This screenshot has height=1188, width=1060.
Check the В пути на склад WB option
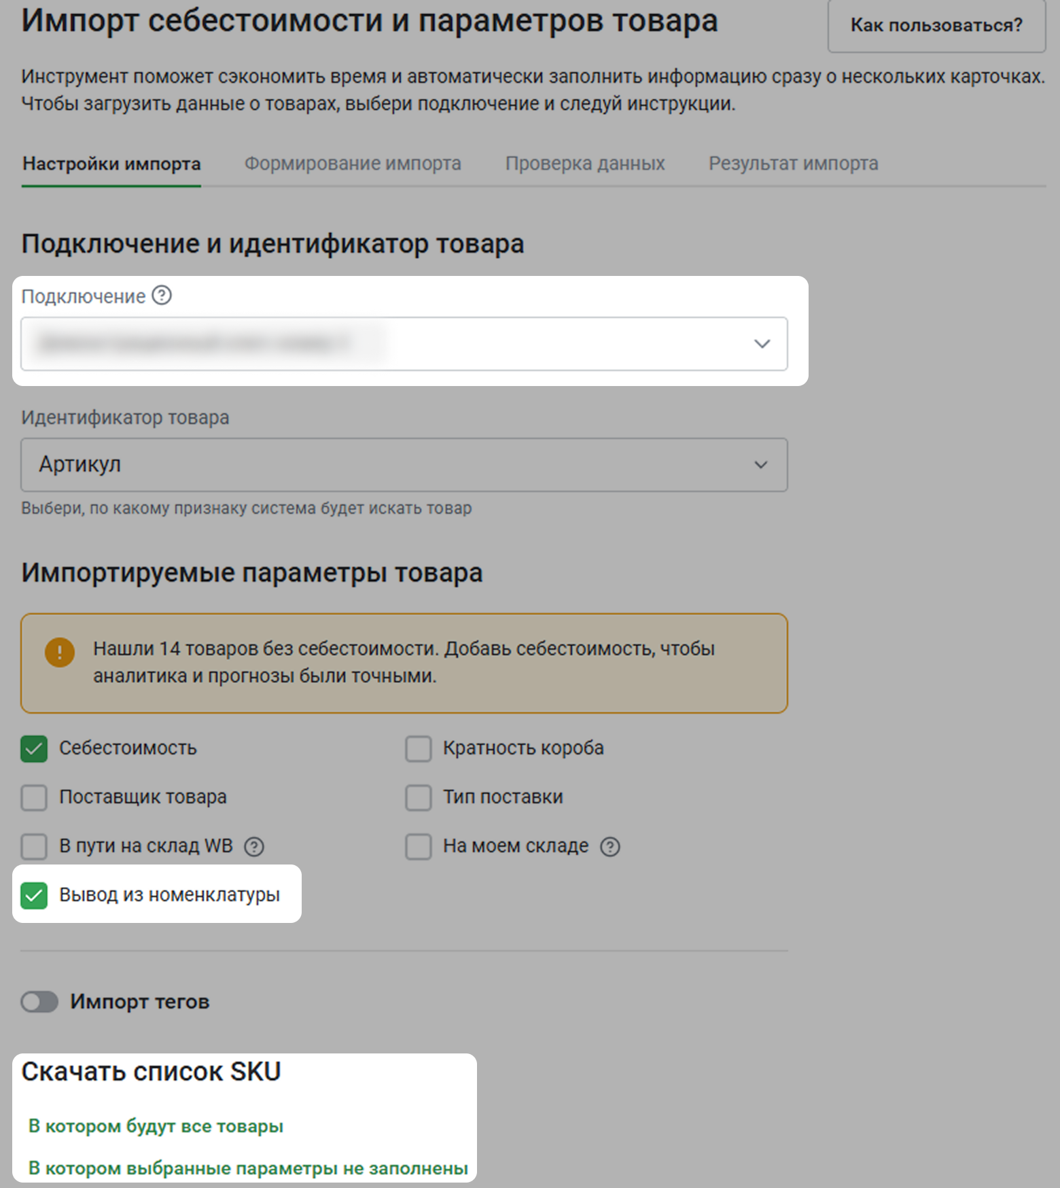(34, 847)
